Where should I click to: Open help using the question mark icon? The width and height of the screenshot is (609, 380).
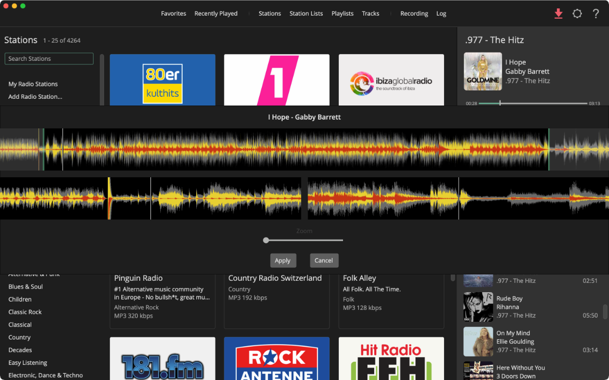[595, 14]
